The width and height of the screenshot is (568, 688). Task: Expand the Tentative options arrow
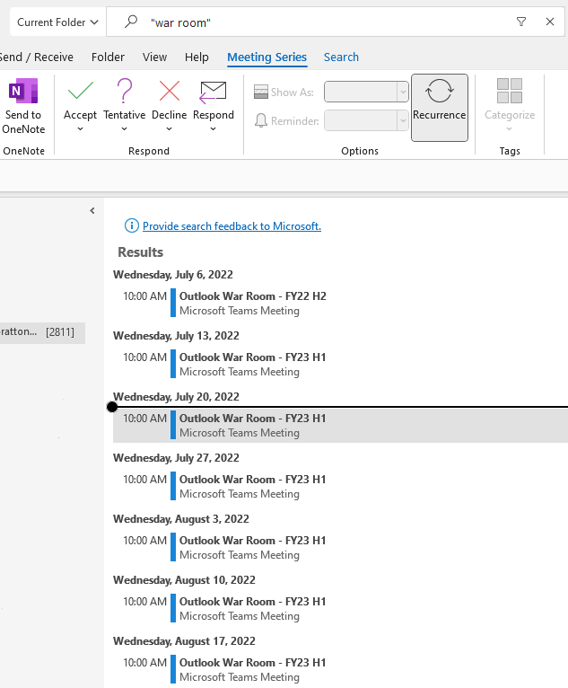(x=125, y=129)
